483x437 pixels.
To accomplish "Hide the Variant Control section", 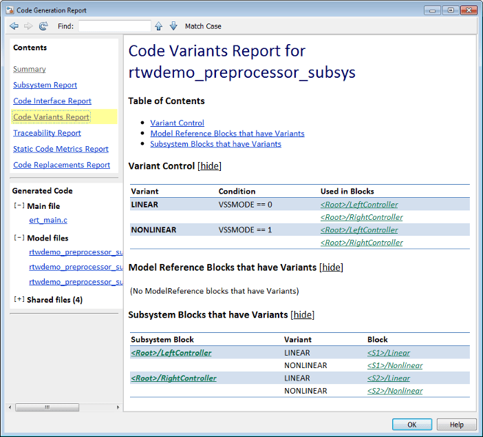I will pyautogui.click(x=209, y=166).
